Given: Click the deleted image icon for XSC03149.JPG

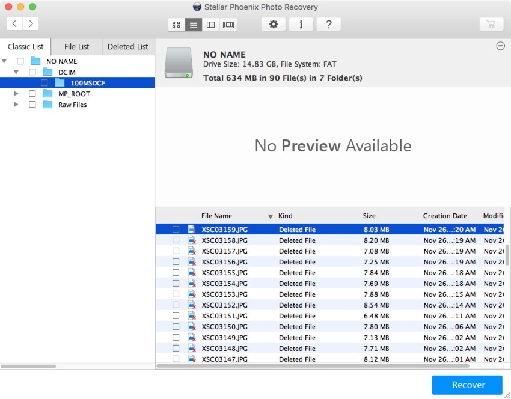Looking at the screenshot, I should (x=192, y=337).
